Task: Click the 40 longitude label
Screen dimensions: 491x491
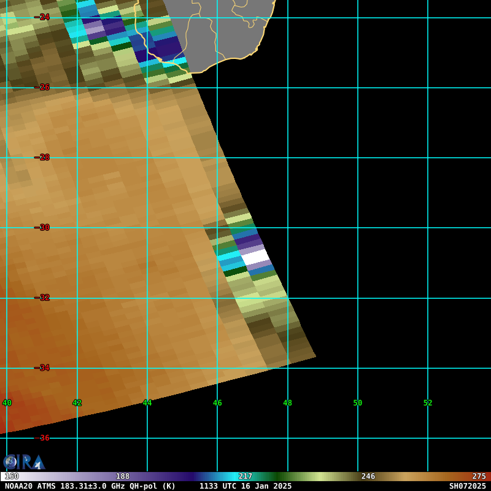Action: click(7, 403)
